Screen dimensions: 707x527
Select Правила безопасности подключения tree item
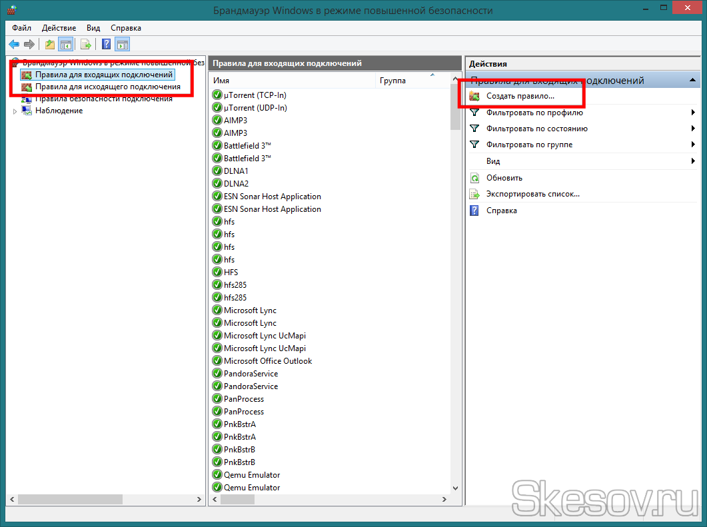pos(94,99)
